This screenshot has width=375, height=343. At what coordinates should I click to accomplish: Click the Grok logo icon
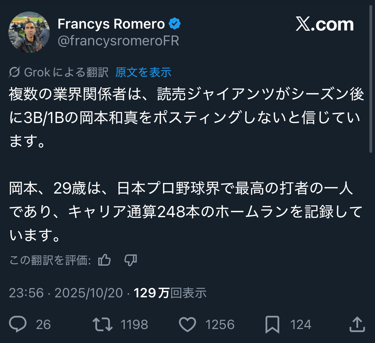pyautogui.click(x=15, y=72)
